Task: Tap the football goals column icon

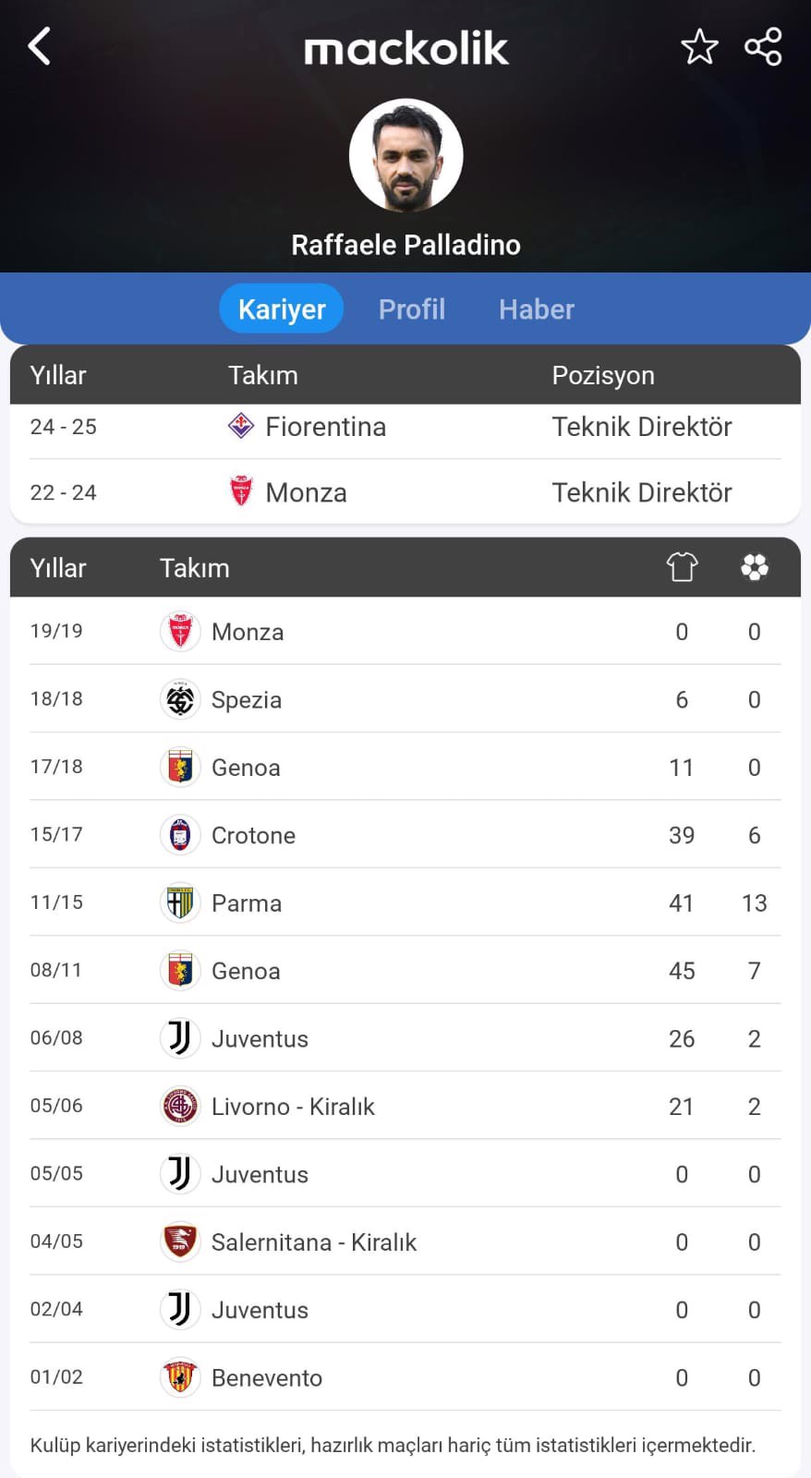Action: (755, 567)
